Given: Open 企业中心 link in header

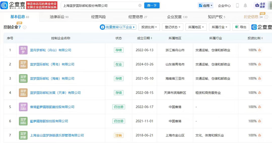Looking at the screenshot, I should click(224, 6).
